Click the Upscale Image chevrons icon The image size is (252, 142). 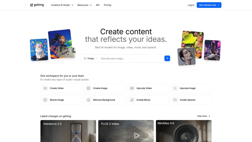tap(175, 88)
